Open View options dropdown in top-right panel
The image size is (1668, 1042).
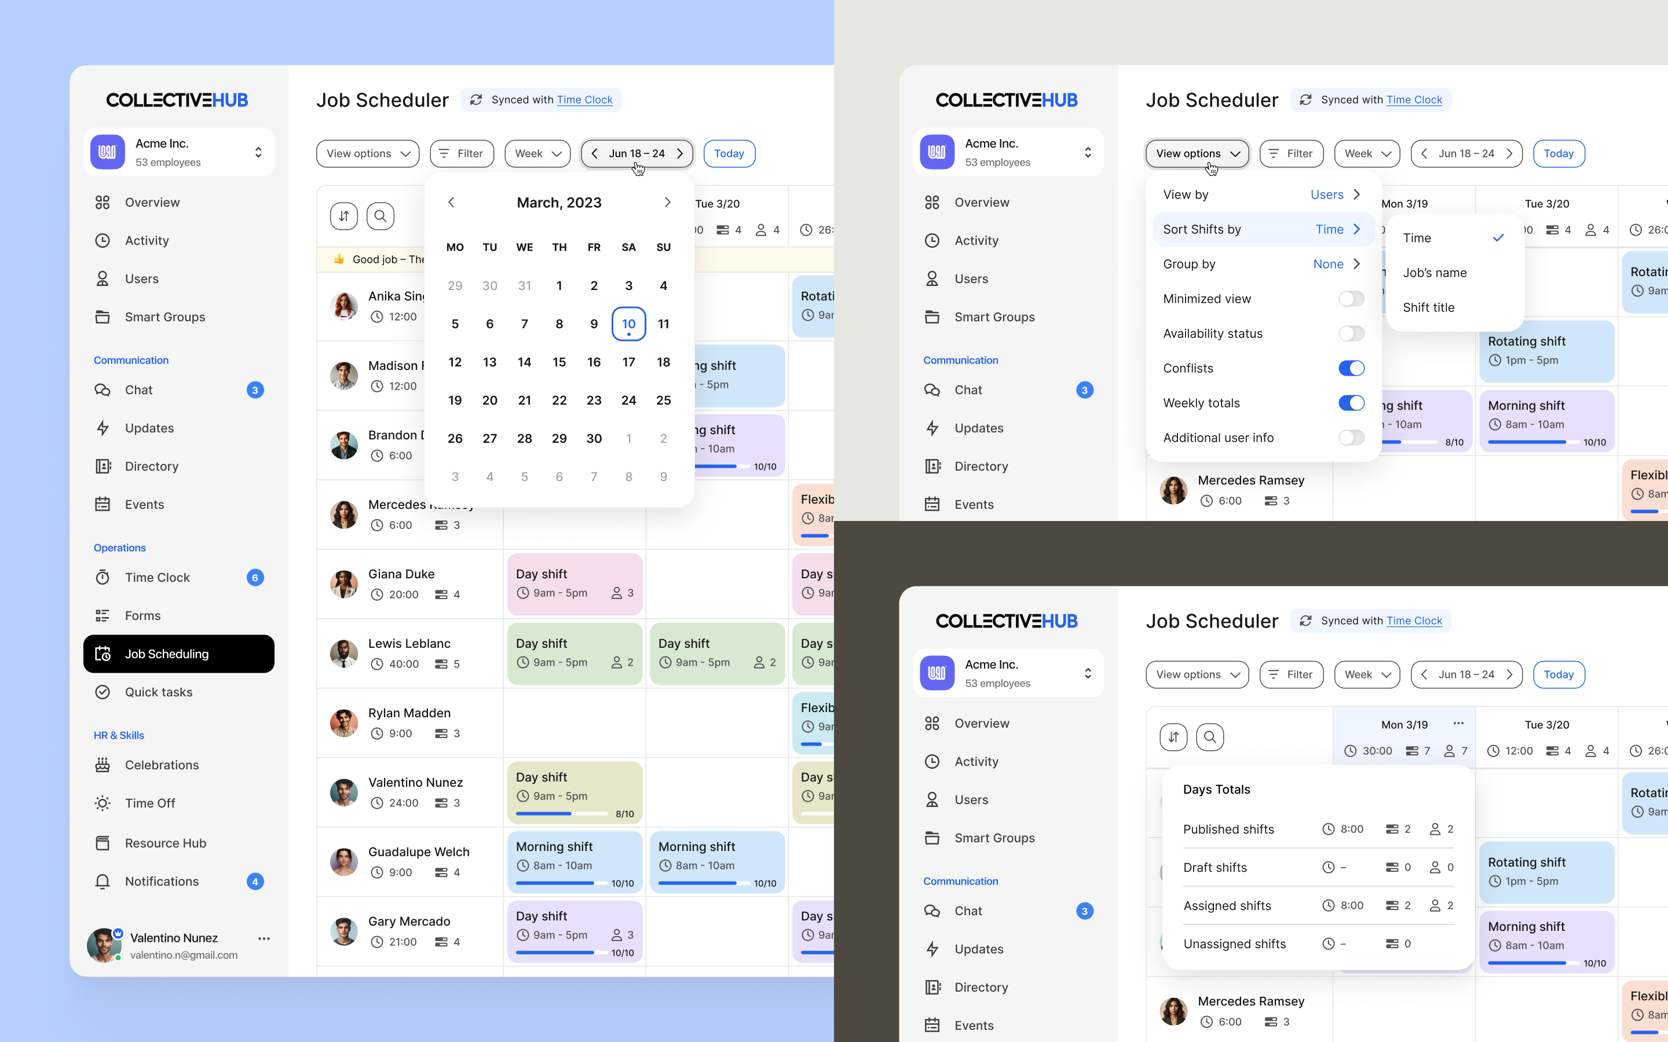(x=1197, y=153)
